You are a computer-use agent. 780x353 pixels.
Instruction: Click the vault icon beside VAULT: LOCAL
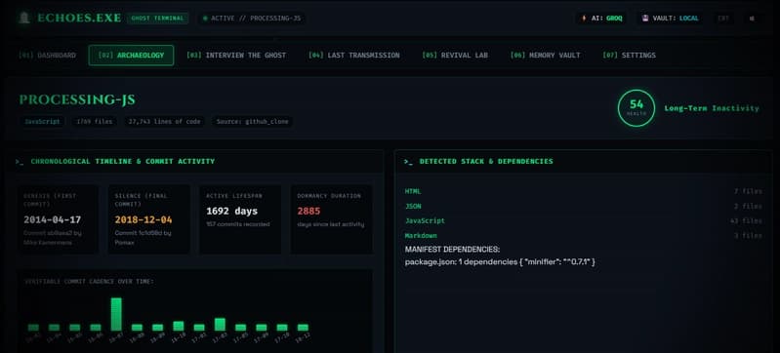pos(645,19)
